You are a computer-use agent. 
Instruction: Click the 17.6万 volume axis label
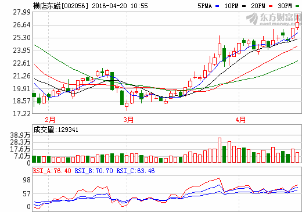tap(20, 149)
